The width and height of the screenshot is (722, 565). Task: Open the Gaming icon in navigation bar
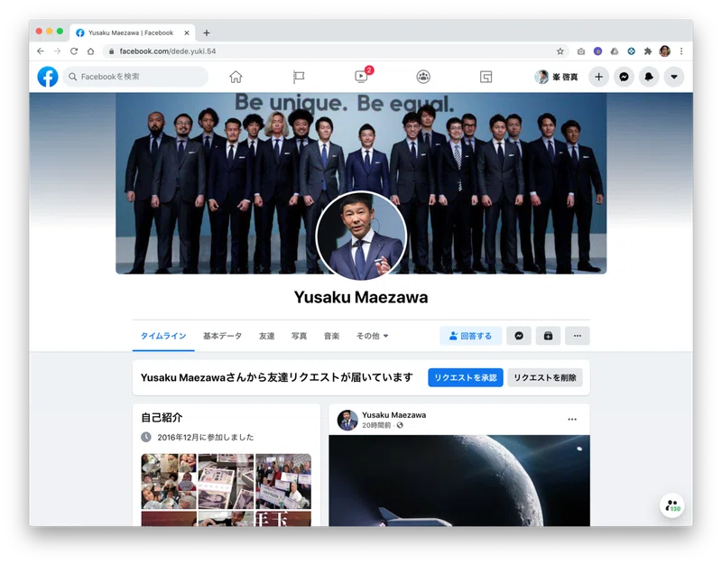click(486, 77)
